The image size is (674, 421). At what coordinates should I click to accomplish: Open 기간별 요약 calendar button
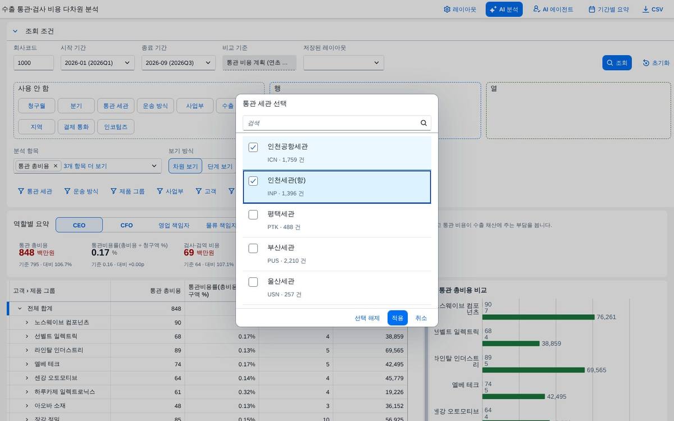click(608, 10)
